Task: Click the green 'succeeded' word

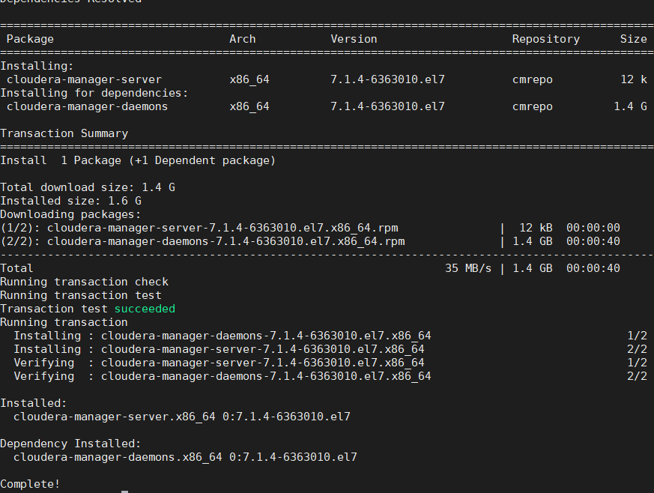Action: [145, 309]
